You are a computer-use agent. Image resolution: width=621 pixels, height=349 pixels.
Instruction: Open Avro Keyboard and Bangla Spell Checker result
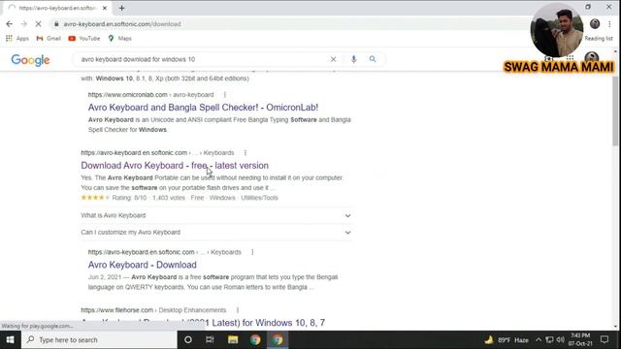(x=203, y=108)
